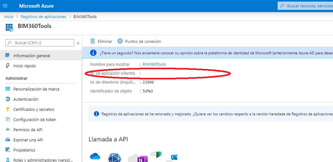Focus the Buscar recursos global search box

pyautogui.click(x=305, y=6)
